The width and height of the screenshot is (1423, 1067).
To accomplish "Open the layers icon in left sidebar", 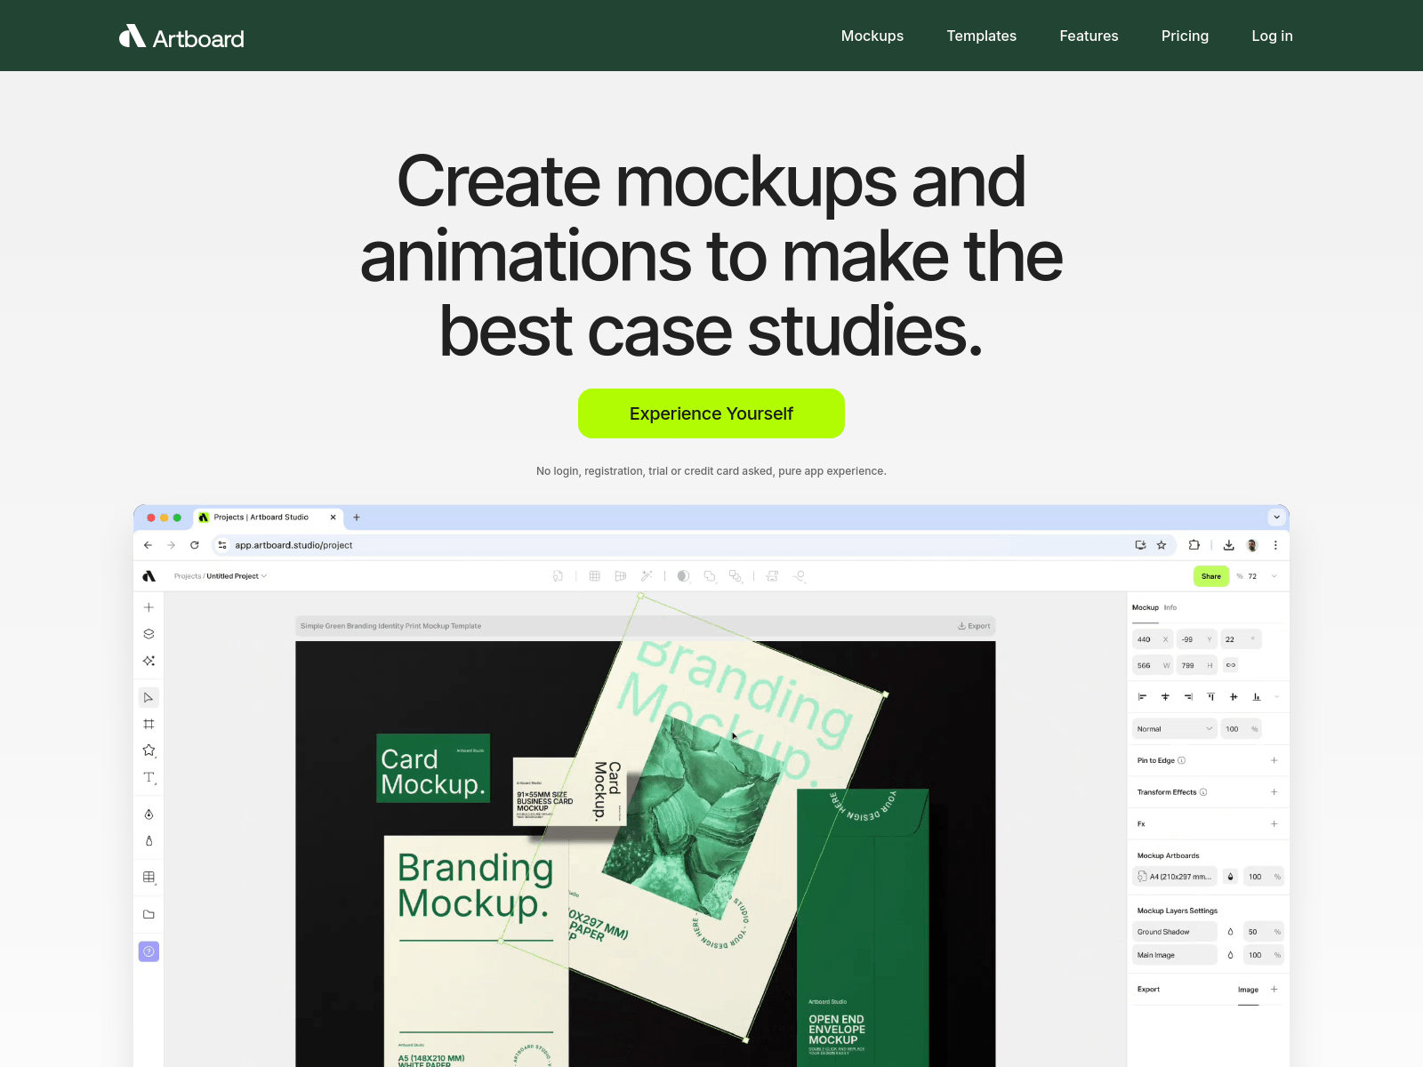I will click(x=149, y=634).
